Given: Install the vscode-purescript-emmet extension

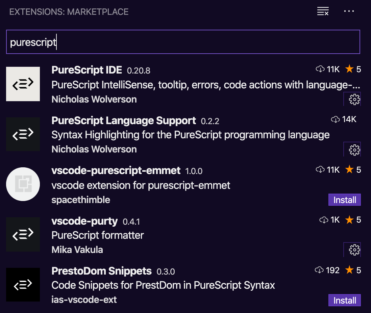Looking at the screenshot, I should tap(344, 200).
